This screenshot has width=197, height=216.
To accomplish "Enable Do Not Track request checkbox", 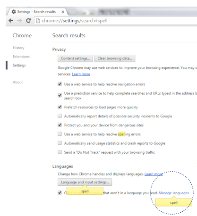I will [60, 152].
